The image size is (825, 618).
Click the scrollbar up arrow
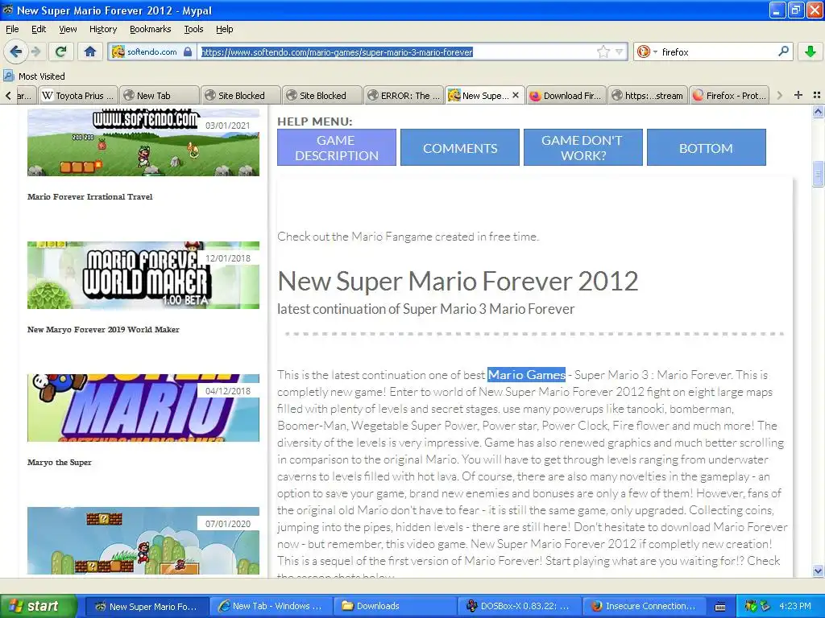point(818,111)
